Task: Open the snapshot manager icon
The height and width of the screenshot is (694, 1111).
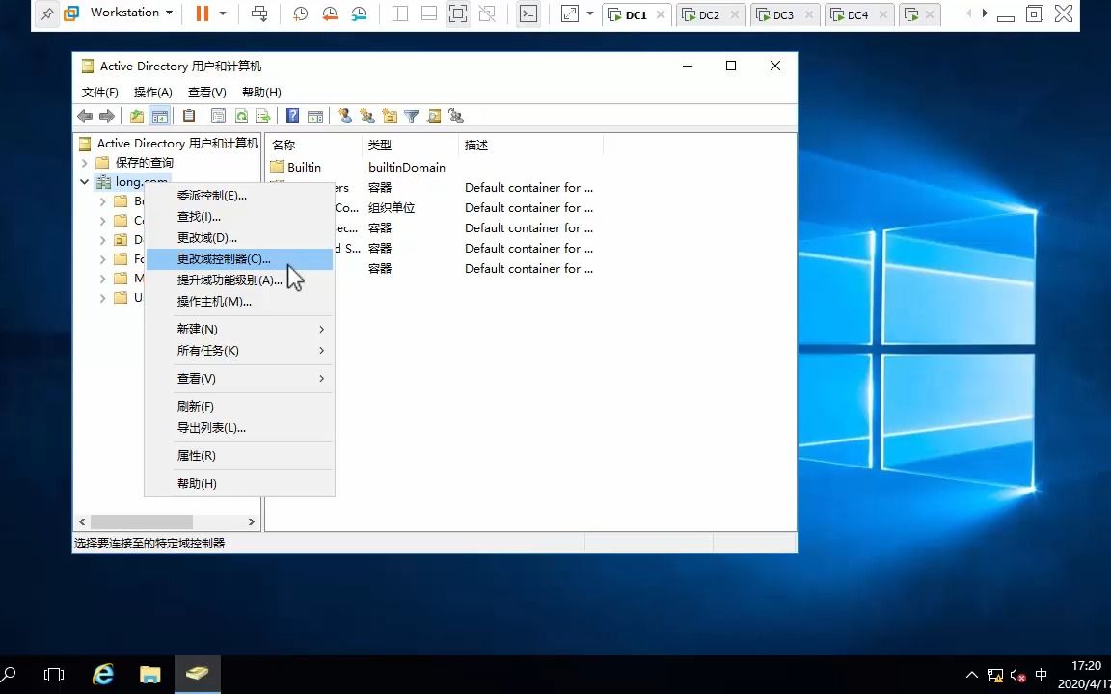Action: click(359, 13)
